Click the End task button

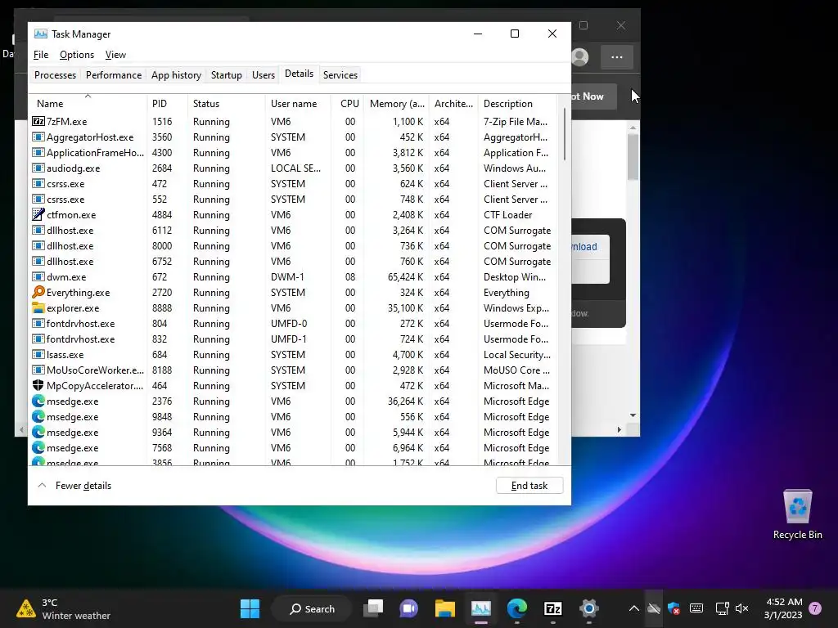pyautogui.click(x=529, y=486)
